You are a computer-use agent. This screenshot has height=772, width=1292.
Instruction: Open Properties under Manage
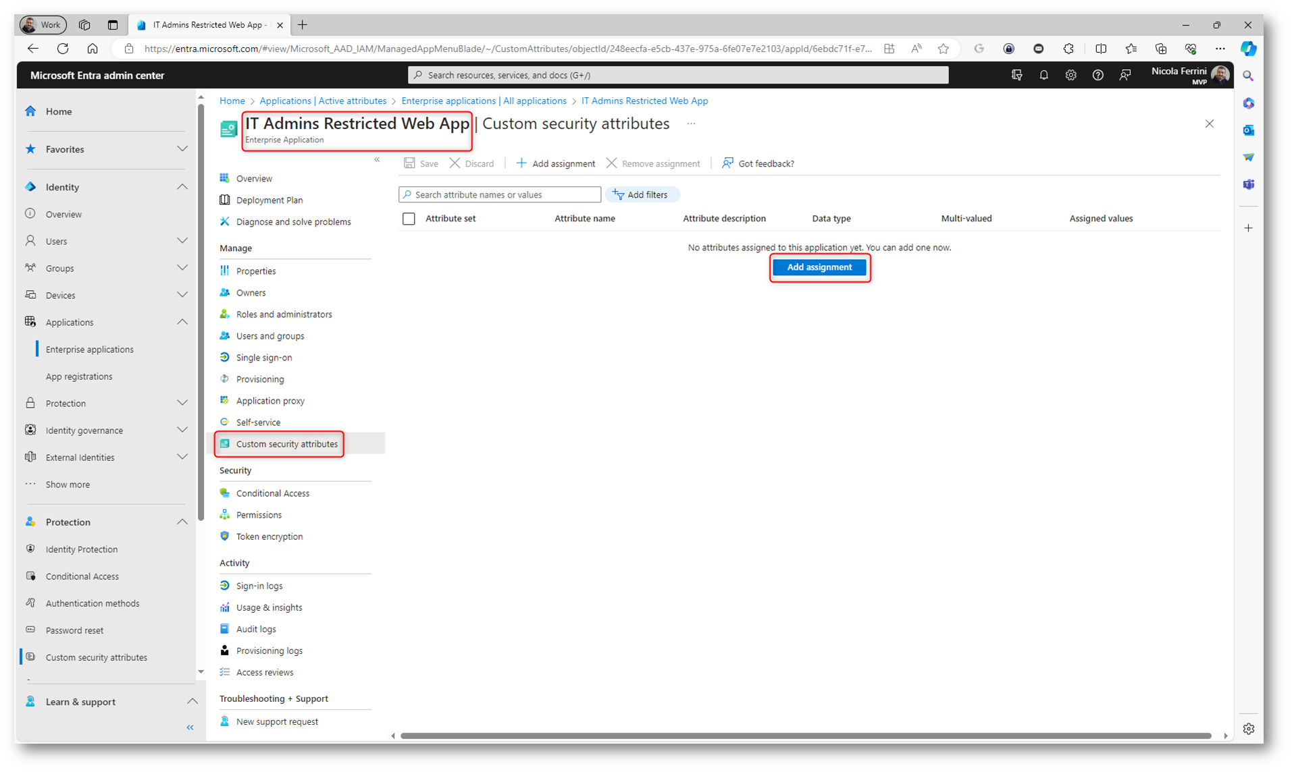pyautogui.click(x=256, y=271)
